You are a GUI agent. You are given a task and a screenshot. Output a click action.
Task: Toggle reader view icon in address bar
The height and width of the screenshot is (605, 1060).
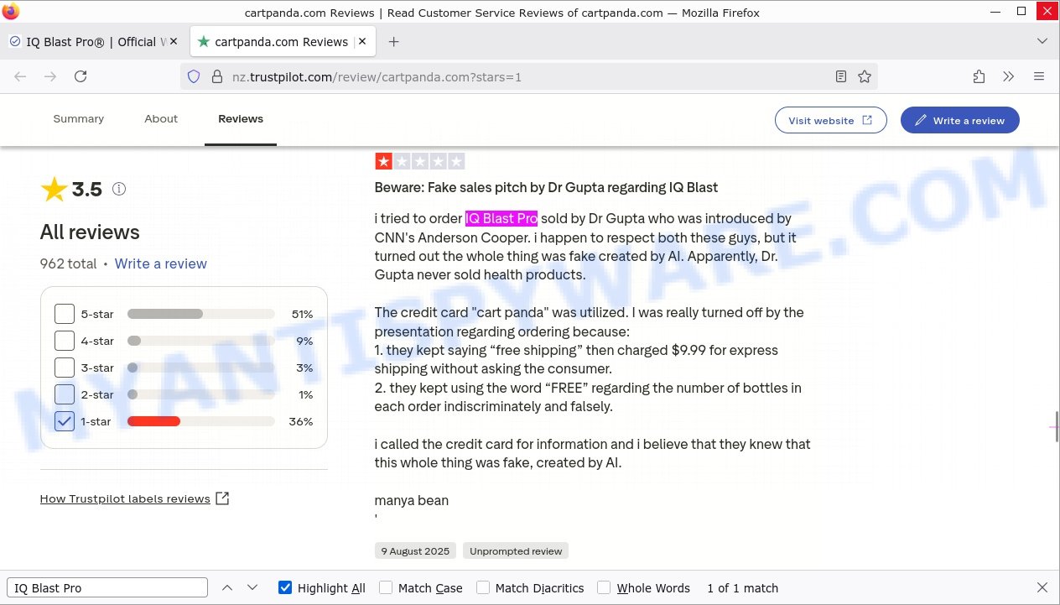[x=841, y=76]
